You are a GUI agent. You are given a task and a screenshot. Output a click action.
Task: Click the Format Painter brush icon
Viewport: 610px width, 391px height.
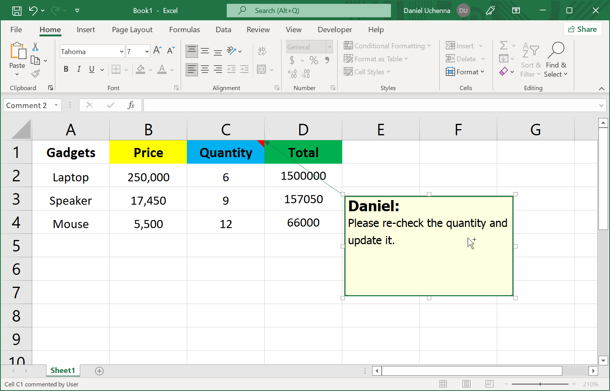[35, 73]
